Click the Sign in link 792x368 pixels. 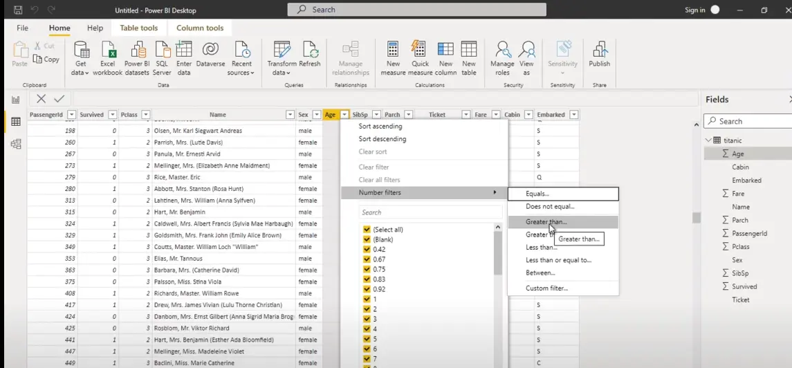695,10
